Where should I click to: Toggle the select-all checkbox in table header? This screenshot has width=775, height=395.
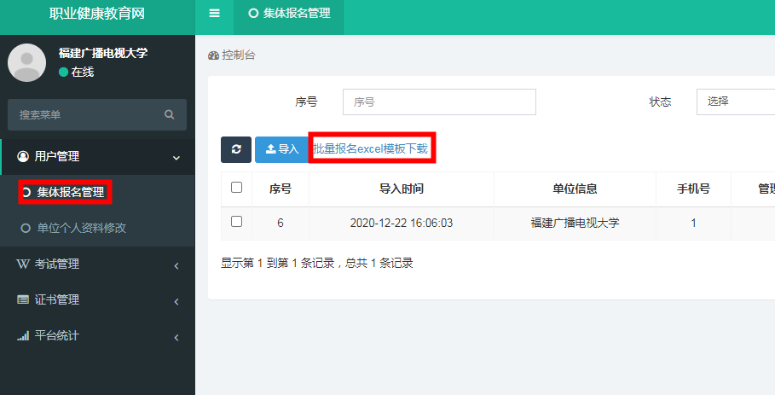pyautogui.click(x=236, y=188)
